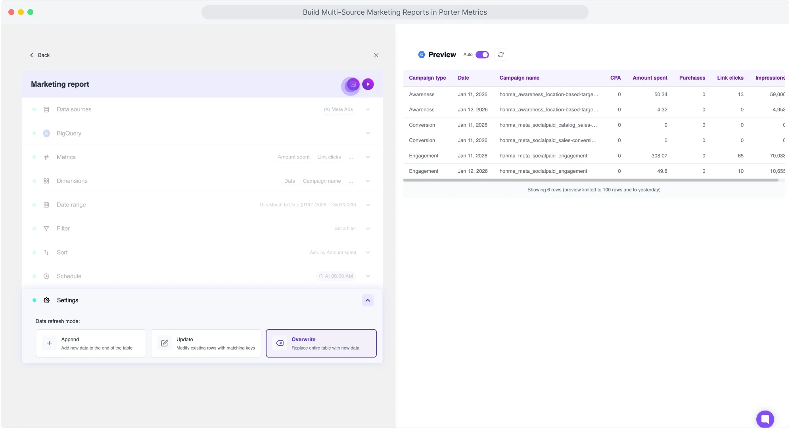This screenshot has height=428, width=790.
Task: Click the Marketing report title
Action: point(60,84)
